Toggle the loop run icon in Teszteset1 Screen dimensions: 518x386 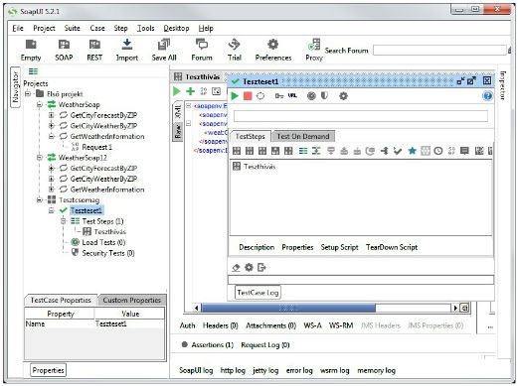pyautogui.click(x=260, y=96)
